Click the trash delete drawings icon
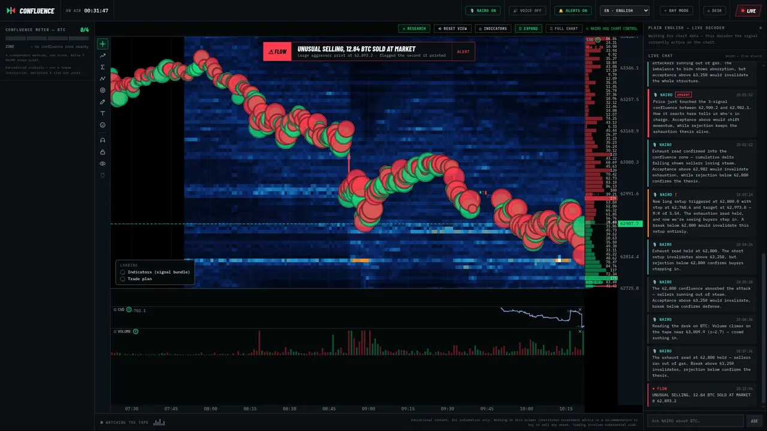The width and height of the screenshot is (767, 431). point(102,175)
